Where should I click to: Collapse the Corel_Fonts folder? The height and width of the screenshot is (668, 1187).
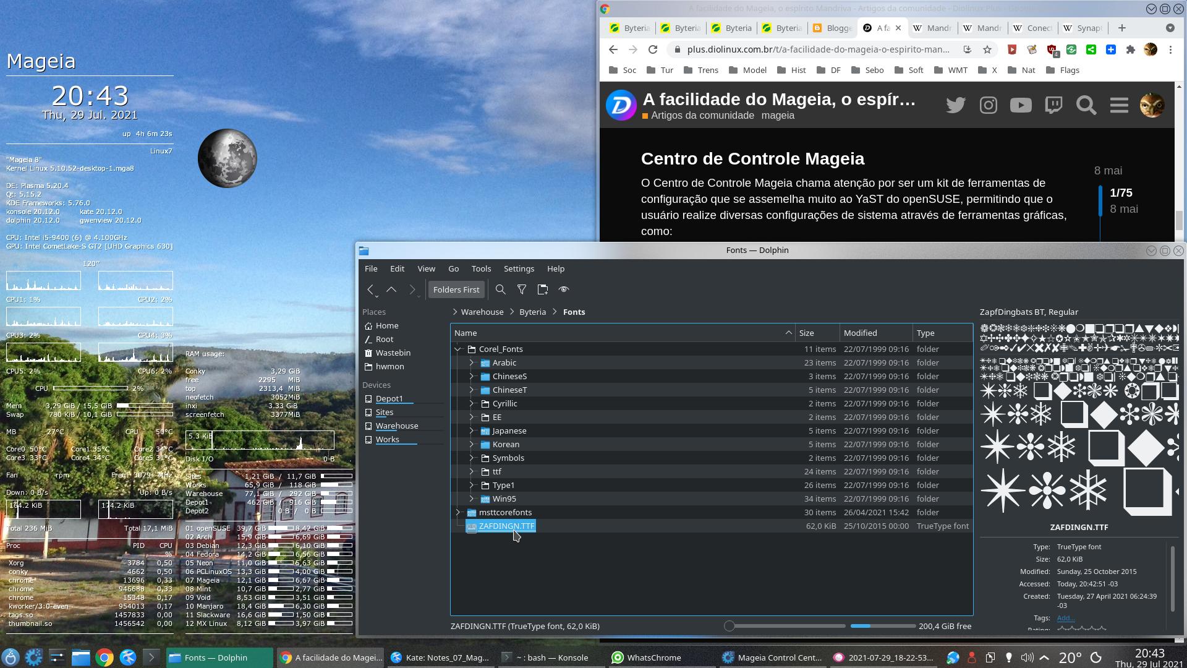coord(458,349)
